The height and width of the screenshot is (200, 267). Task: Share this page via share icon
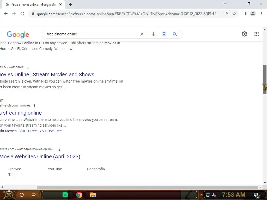226,14
